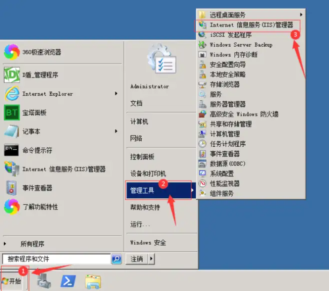Click the 注销 button
This screenshot has height=291, width=329.
tap(137, 259)
